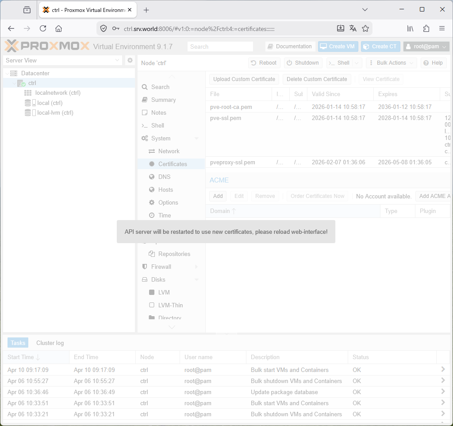This screenshot has width=453, height=426.
Task: Open the Documentation book icon button
Action: coord(290,46)
